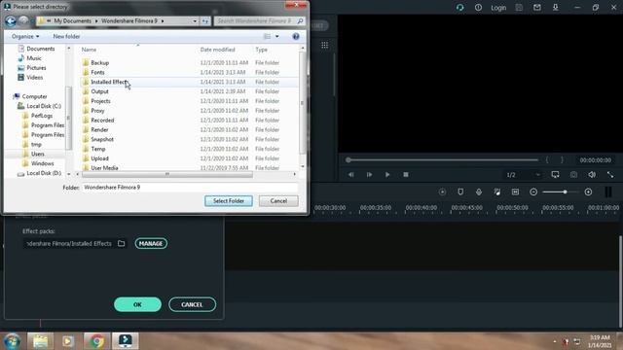Expand the address bar path dropdown
Screen dimensions: 623x350
(x=195, y=20)
